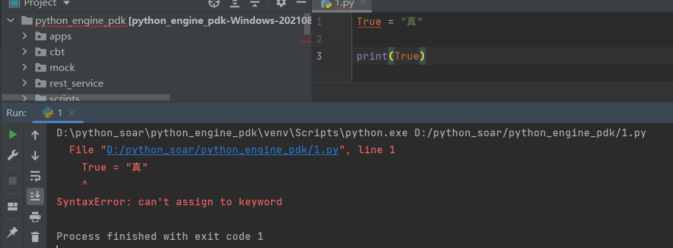The height and width of the screenshot is (248, 673).
Task: Click the locate opened file crosshair icon
Action: coord(213,3)
